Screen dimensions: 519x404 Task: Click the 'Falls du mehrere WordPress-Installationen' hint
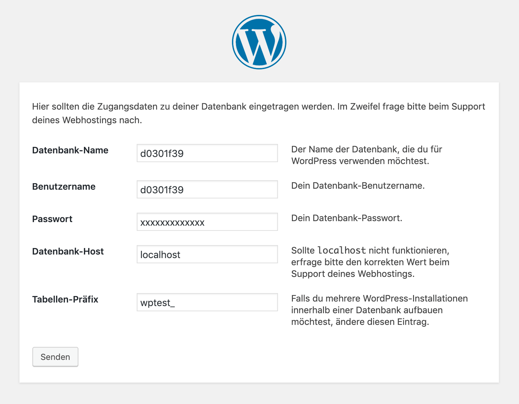(379, 310)
